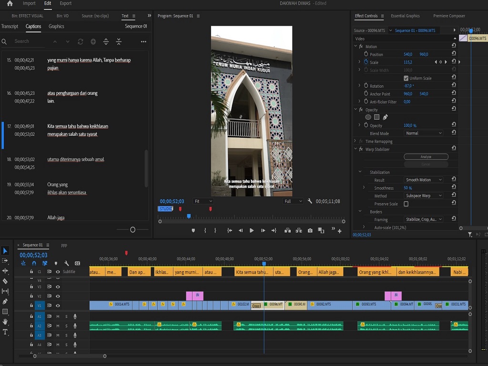
Task: Uncheck Uniform Scale option
Action: pos(406,78)
